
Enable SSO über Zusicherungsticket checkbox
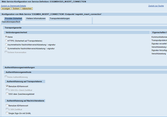click(7, 94)
